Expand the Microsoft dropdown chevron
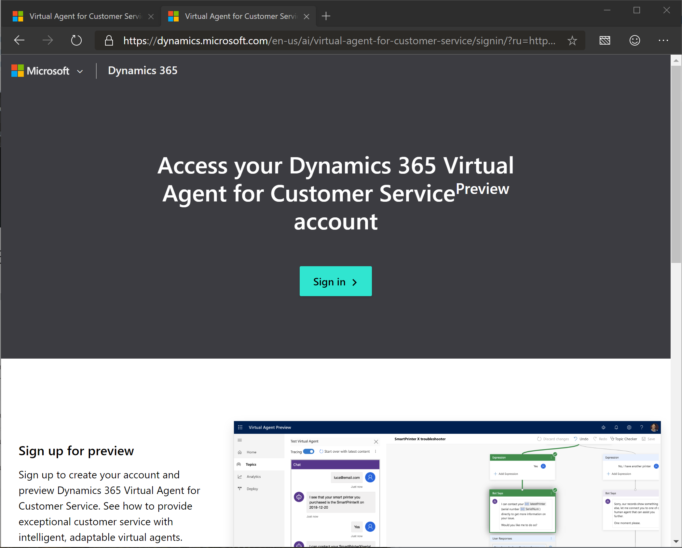This screenshot has width=682, height=548. pyautogui.click(x=80, y=71)
